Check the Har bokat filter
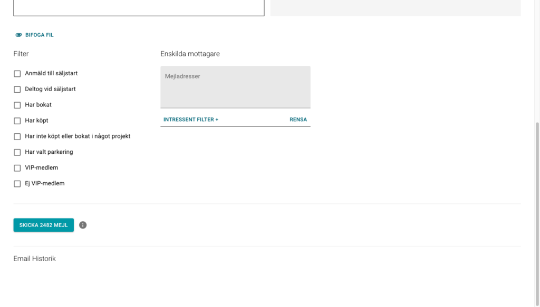This screenshot has height=307, width=540. 17,105
